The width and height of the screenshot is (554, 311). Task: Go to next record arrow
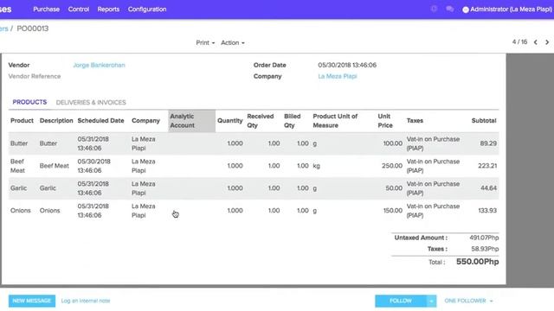pyautogui.click(x=547, y=42)
